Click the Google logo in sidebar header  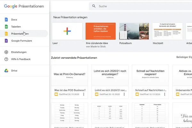(x=11, y=6)
